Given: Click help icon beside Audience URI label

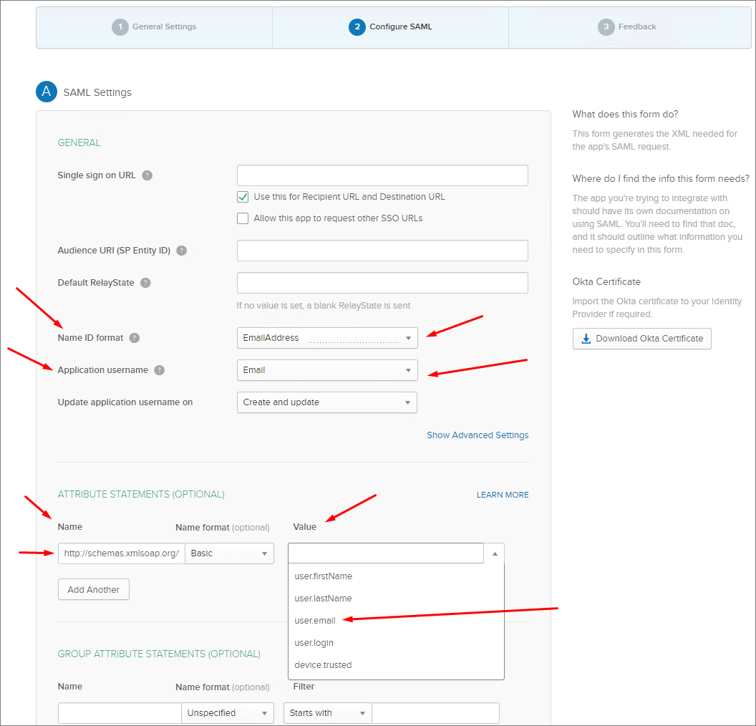Looking at the screenshot, I should [181, 251].
